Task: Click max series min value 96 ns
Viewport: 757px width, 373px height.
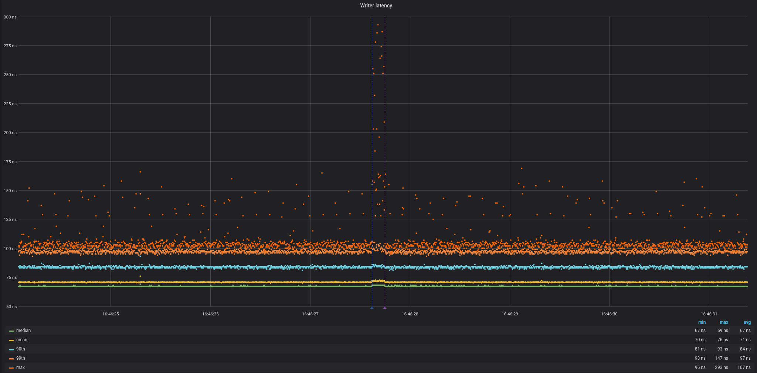Action: pyautogui.click(x=700, y=367)
